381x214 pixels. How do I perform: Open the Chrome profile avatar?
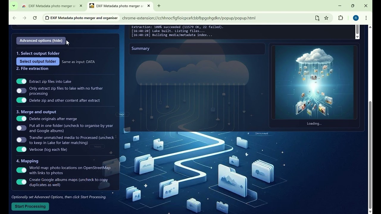click(x=356, y=18)
